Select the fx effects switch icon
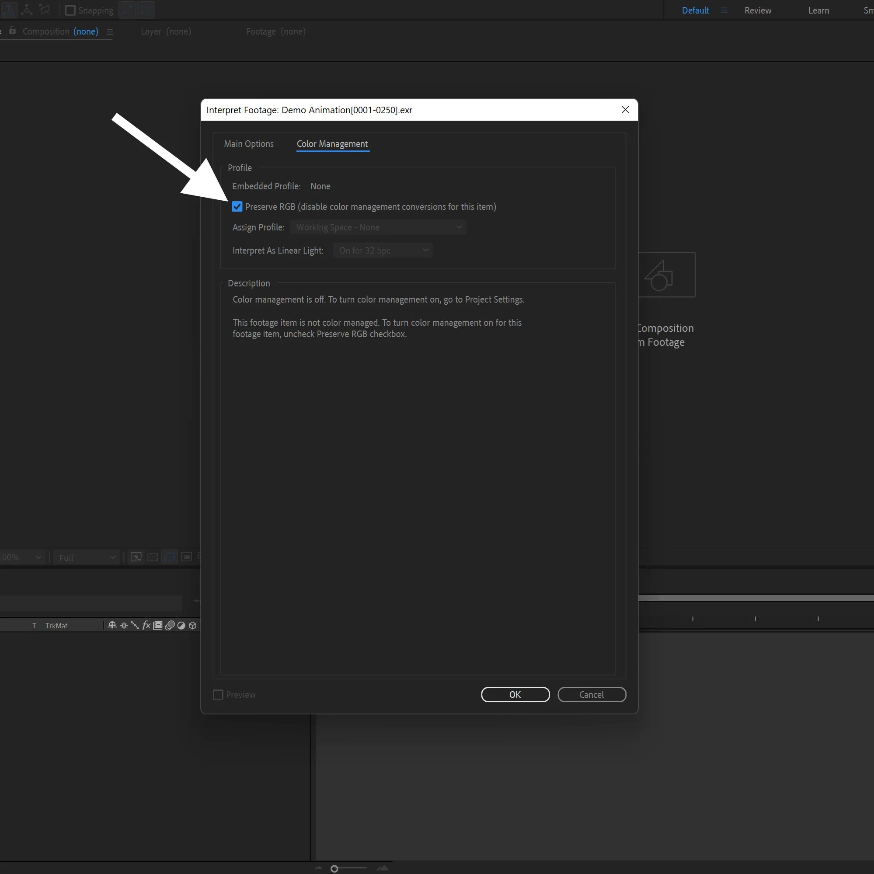The height and width of the screenshot is (874, 874). [146, 625]
